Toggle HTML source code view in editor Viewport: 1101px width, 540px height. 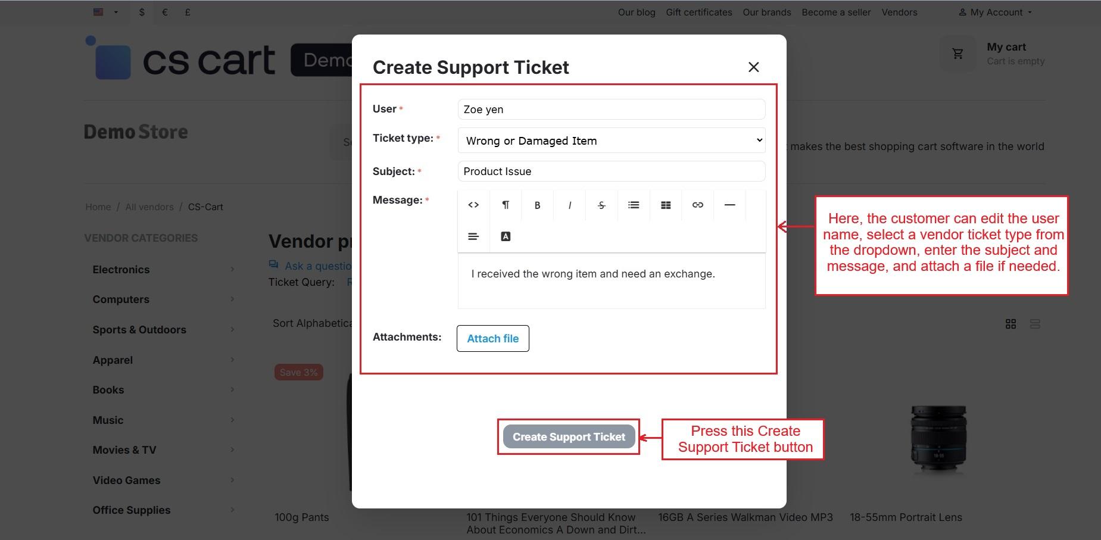473,205
